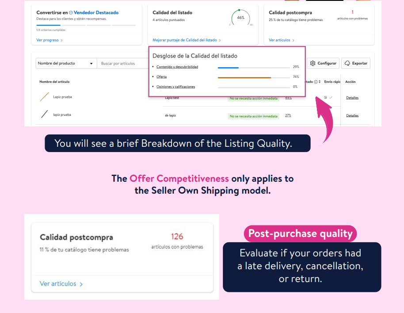Click the orange Oferta progress bar
404x313 pixels.
point(244,77)
